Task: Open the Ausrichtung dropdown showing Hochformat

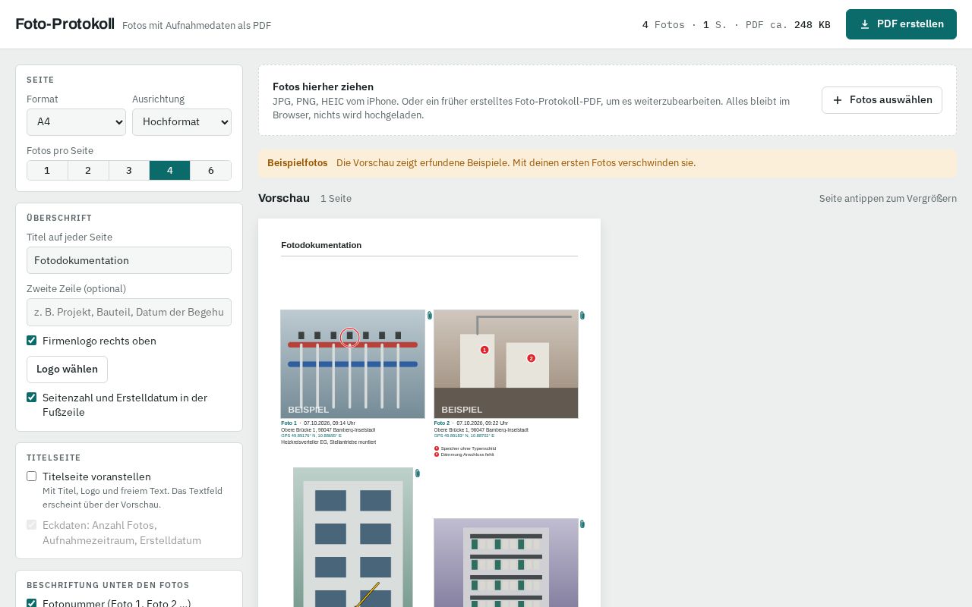Action: pyautogui.click(x=181, y=122)
